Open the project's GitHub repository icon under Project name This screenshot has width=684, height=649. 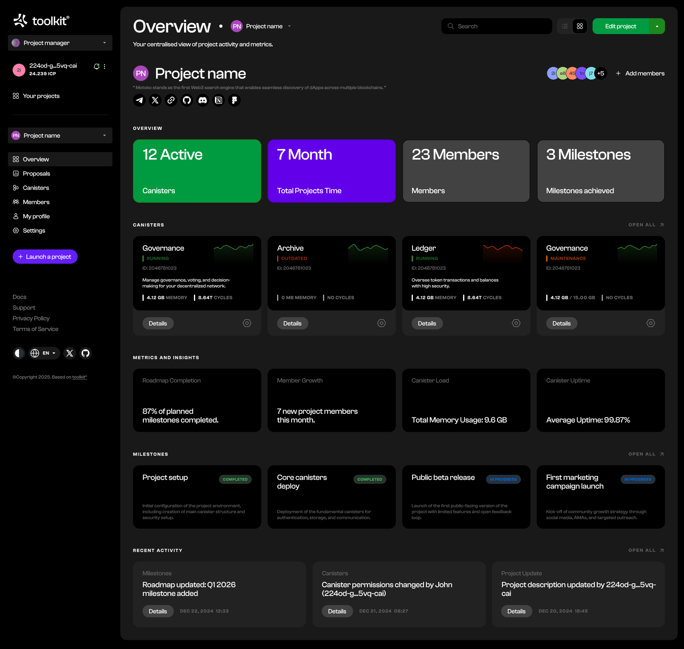pyautogui.click(x=187, y=100)
